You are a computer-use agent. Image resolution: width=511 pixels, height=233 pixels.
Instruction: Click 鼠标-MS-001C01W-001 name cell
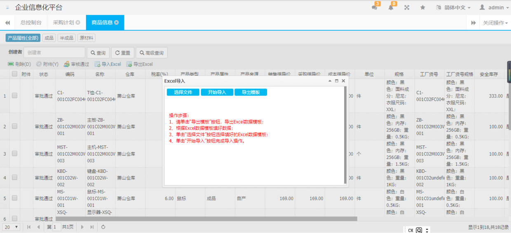click(100, 198)
